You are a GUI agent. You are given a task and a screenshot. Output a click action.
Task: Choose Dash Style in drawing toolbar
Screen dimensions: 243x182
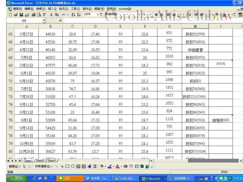click(x=131, y=166)
